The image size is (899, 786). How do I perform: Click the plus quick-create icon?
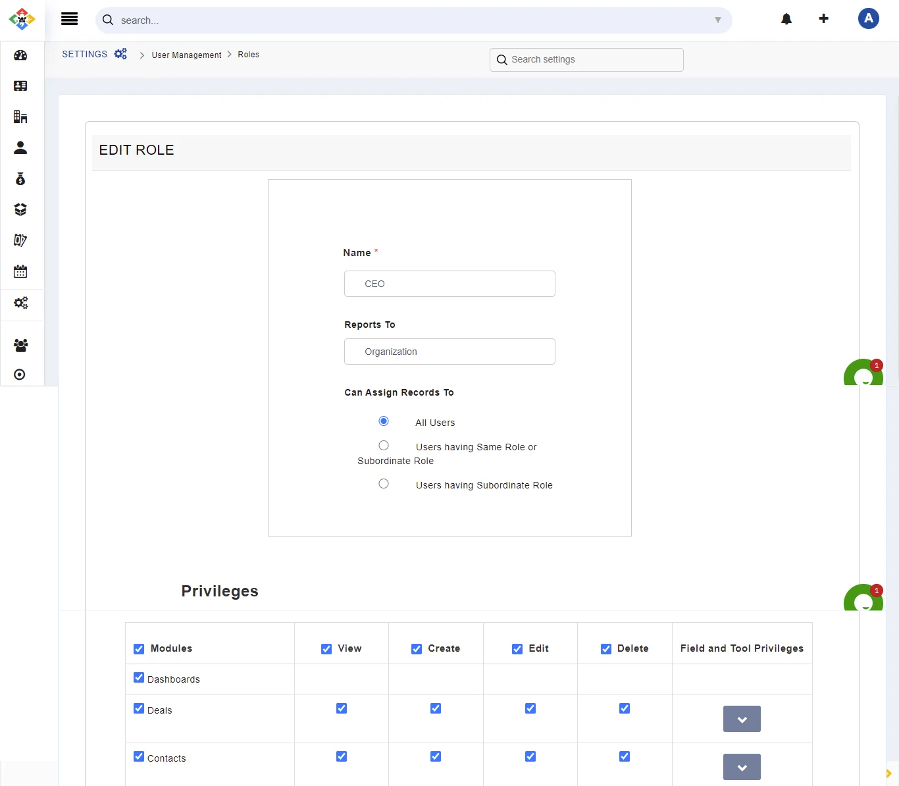(x=823, y=19)
